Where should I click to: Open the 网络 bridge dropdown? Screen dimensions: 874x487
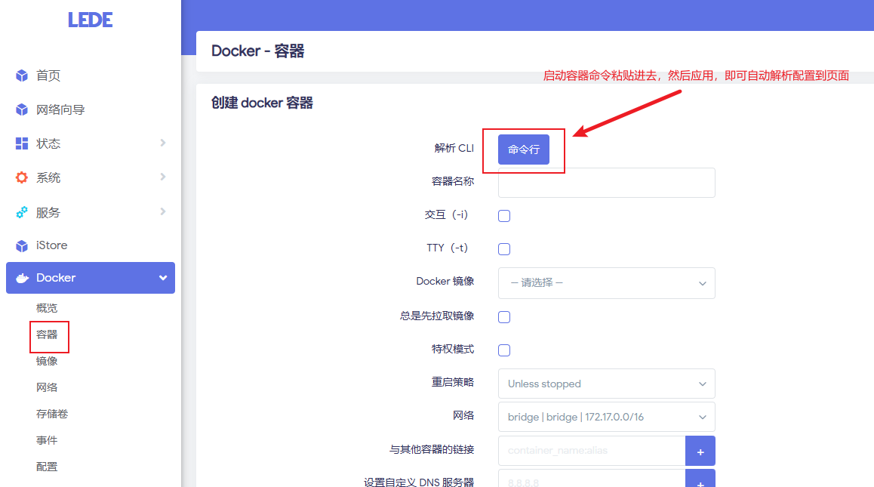(x=606, y=417)
